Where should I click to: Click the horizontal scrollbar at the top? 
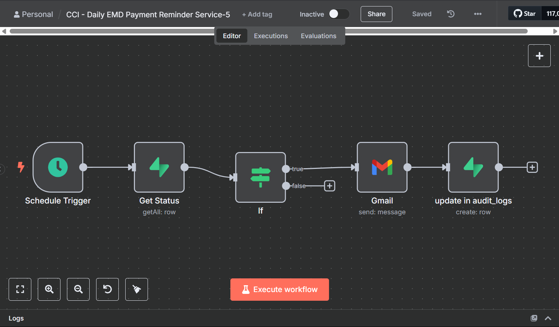click(x=108, y=31)
